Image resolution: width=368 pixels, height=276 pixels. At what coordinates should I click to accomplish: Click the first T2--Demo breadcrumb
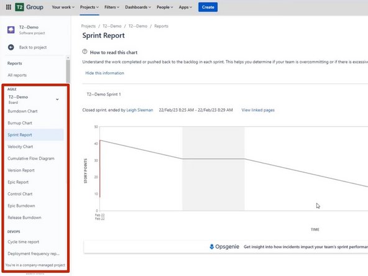(x=112, y=26)
